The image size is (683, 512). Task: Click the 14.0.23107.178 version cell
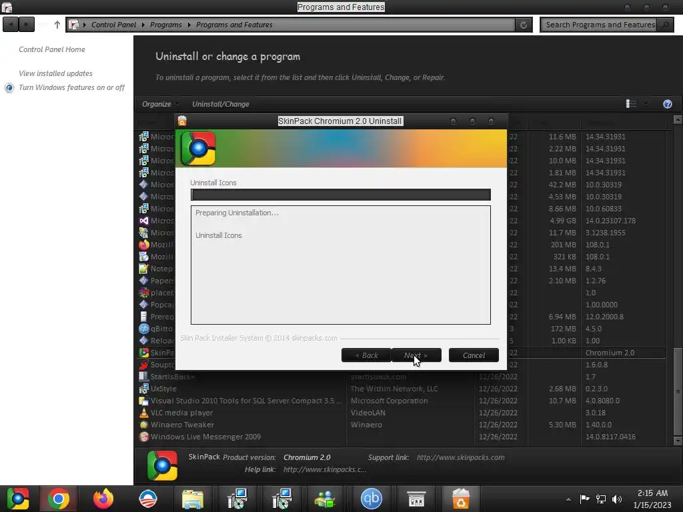coord(610,221)
